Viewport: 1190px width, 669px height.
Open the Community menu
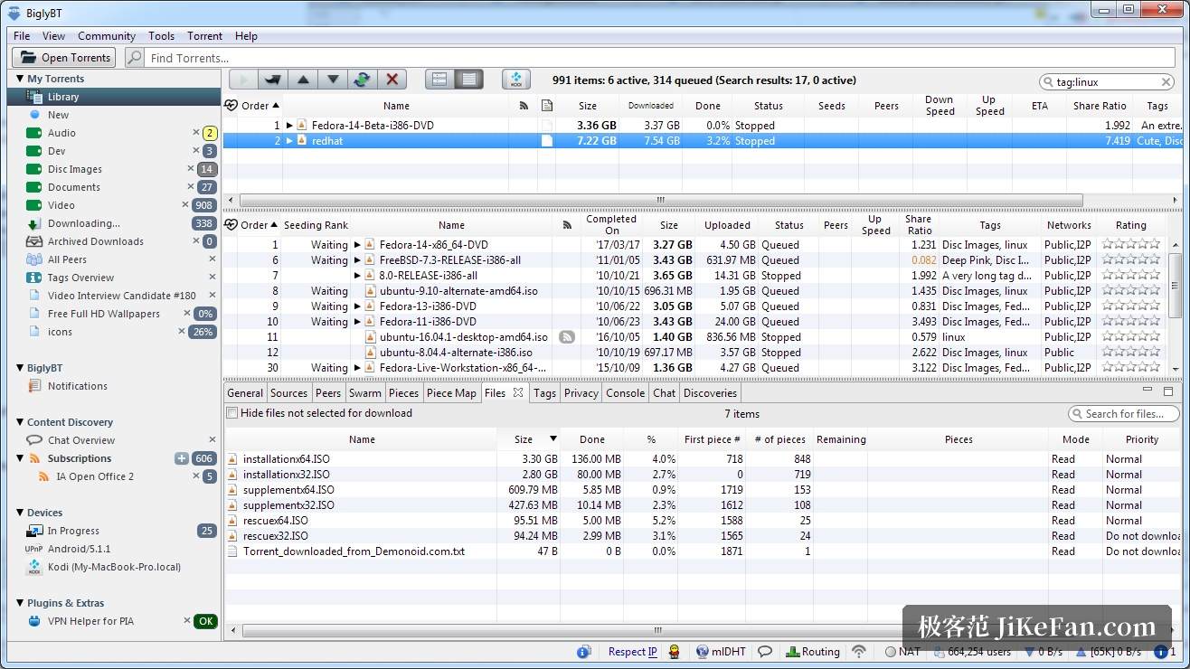[x=107, y=36]
